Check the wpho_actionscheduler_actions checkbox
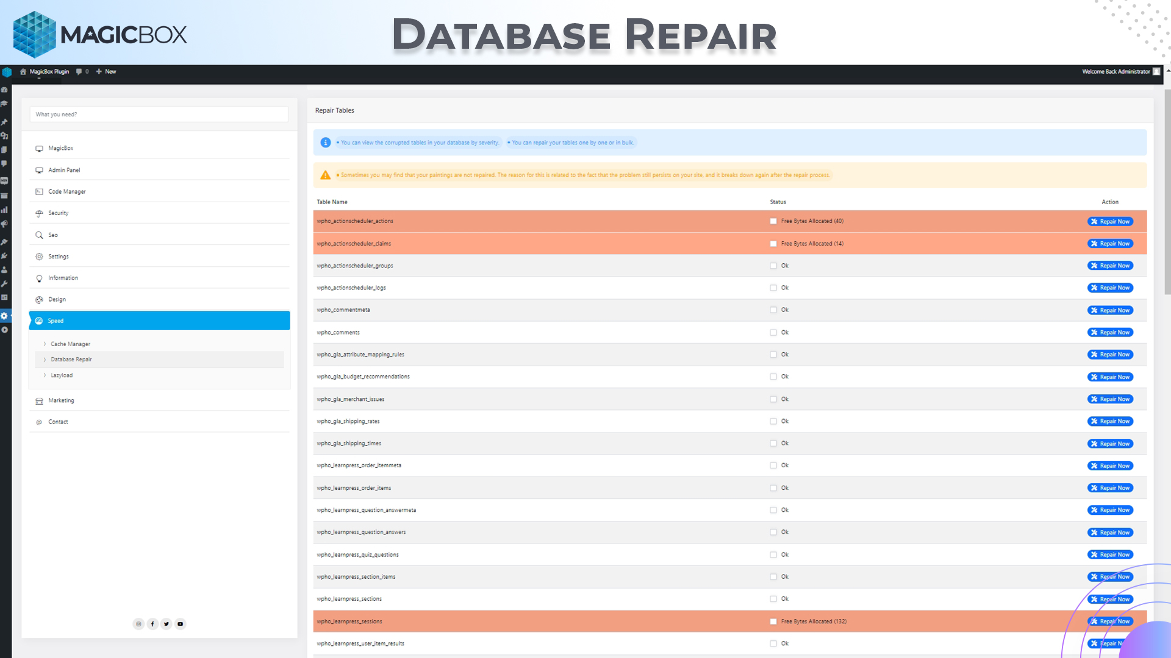This screenshot has height=658, width=1171. (x=773, y=222)
